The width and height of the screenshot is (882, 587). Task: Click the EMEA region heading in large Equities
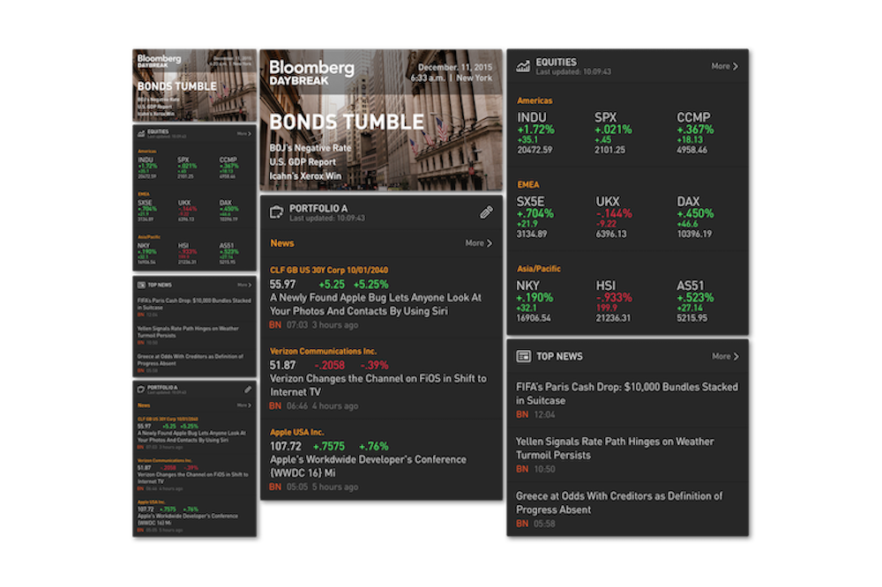pyautogui.click(x=527, y=184)
